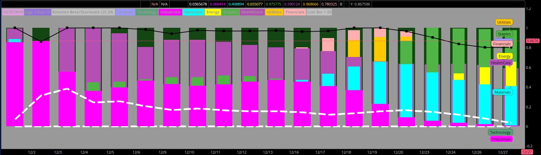Click the orange Utilities tag in the header
541x155 pixels.
pyautogui.click(x=274, y=12)
